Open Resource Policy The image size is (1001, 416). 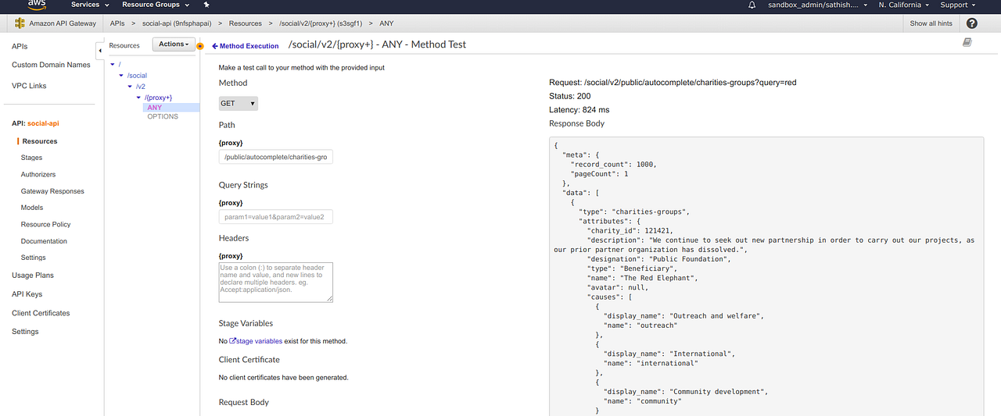pos(46,225)
